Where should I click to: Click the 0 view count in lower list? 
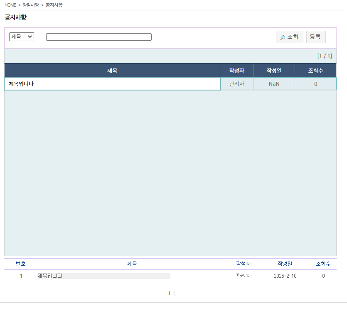click(323, 276)
